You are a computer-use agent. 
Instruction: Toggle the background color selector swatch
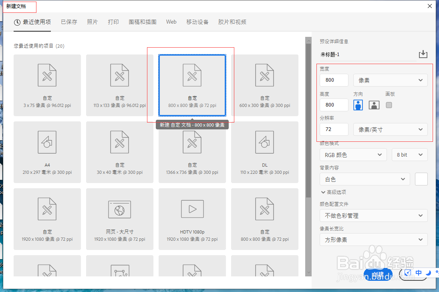click(x=421, y=179)
